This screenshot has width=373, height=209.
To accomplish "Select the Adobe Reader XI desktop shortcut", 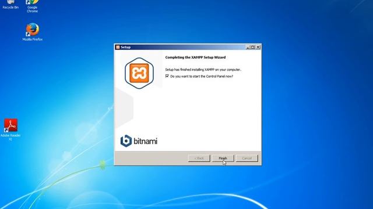I will pos(10,130).
